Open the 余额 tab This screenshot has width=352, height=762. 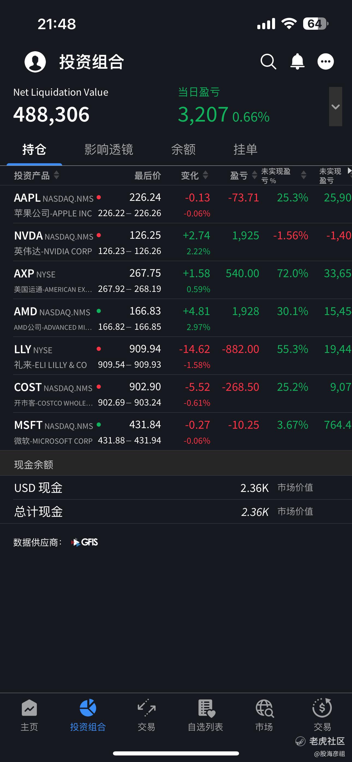click(183, 149)
